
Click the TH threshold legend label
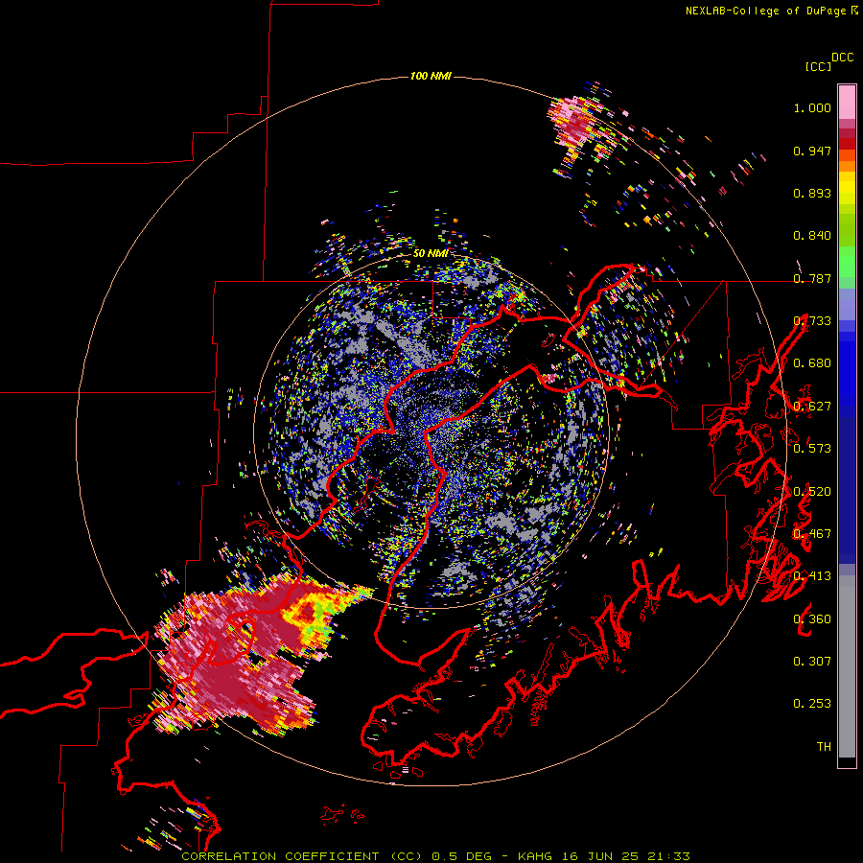[824, 747]
